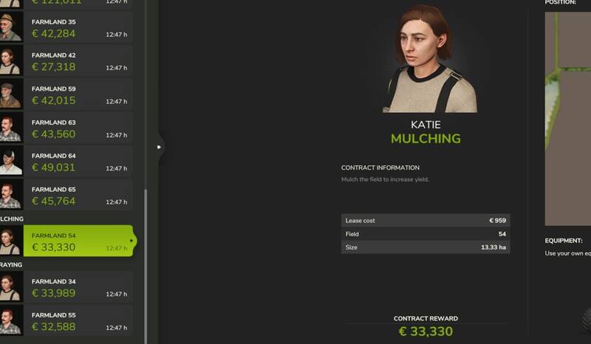Click the arrow on the Farmland 54 entry
This screenshot has height=344, width=591.
pos(131,241)
